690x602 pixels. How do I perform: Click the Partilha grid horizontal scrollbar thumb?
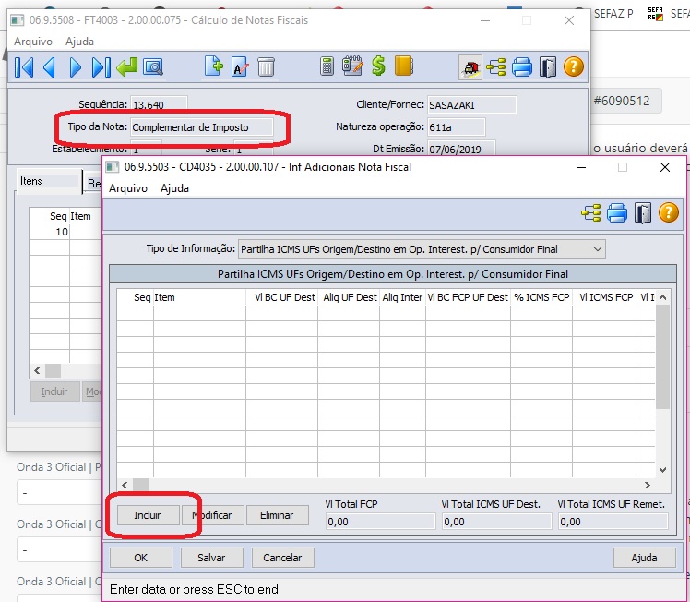(140, 485)
